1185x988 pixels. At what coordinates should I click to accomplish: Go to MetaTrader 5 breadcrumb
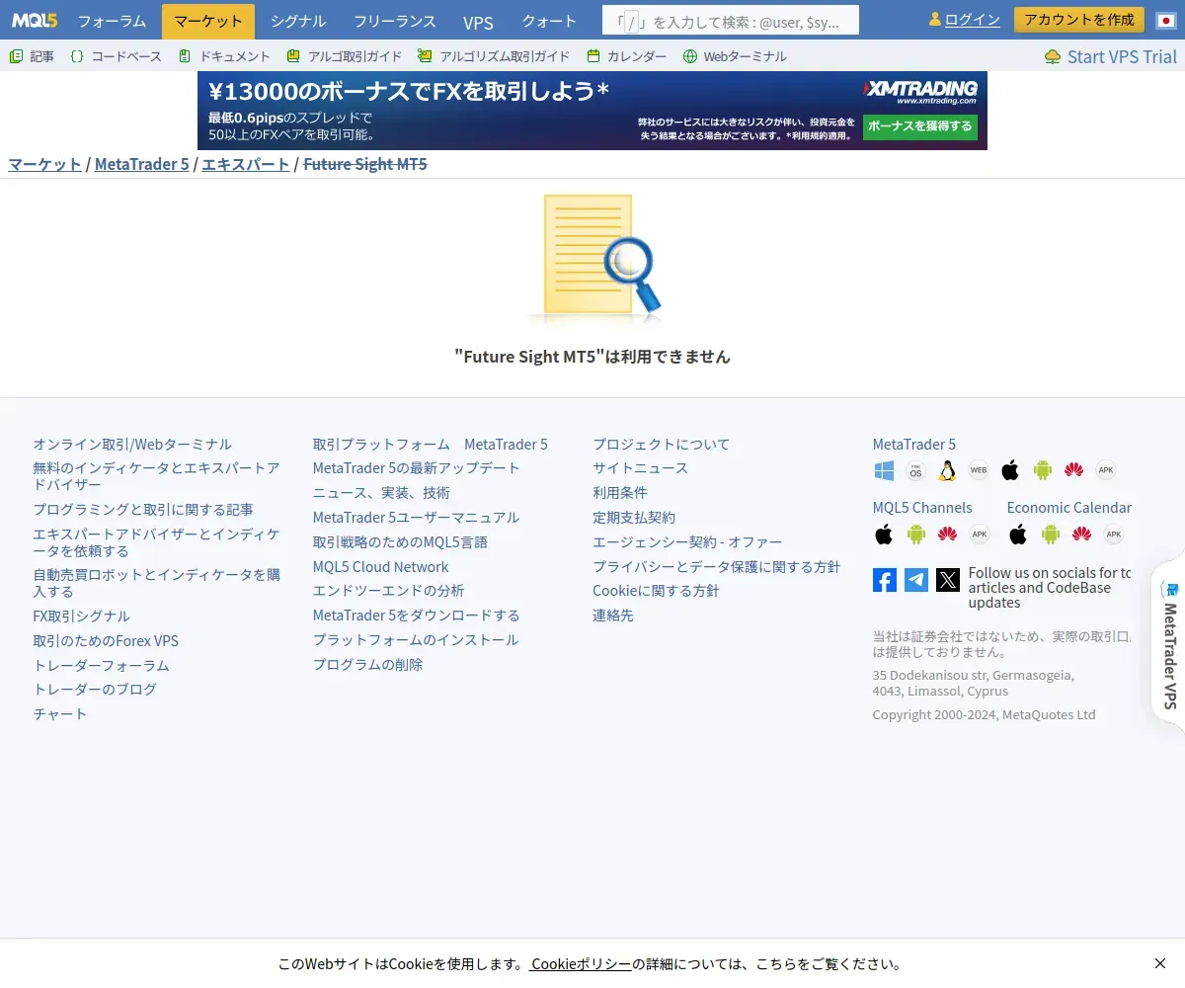click(x=141, y=164)
